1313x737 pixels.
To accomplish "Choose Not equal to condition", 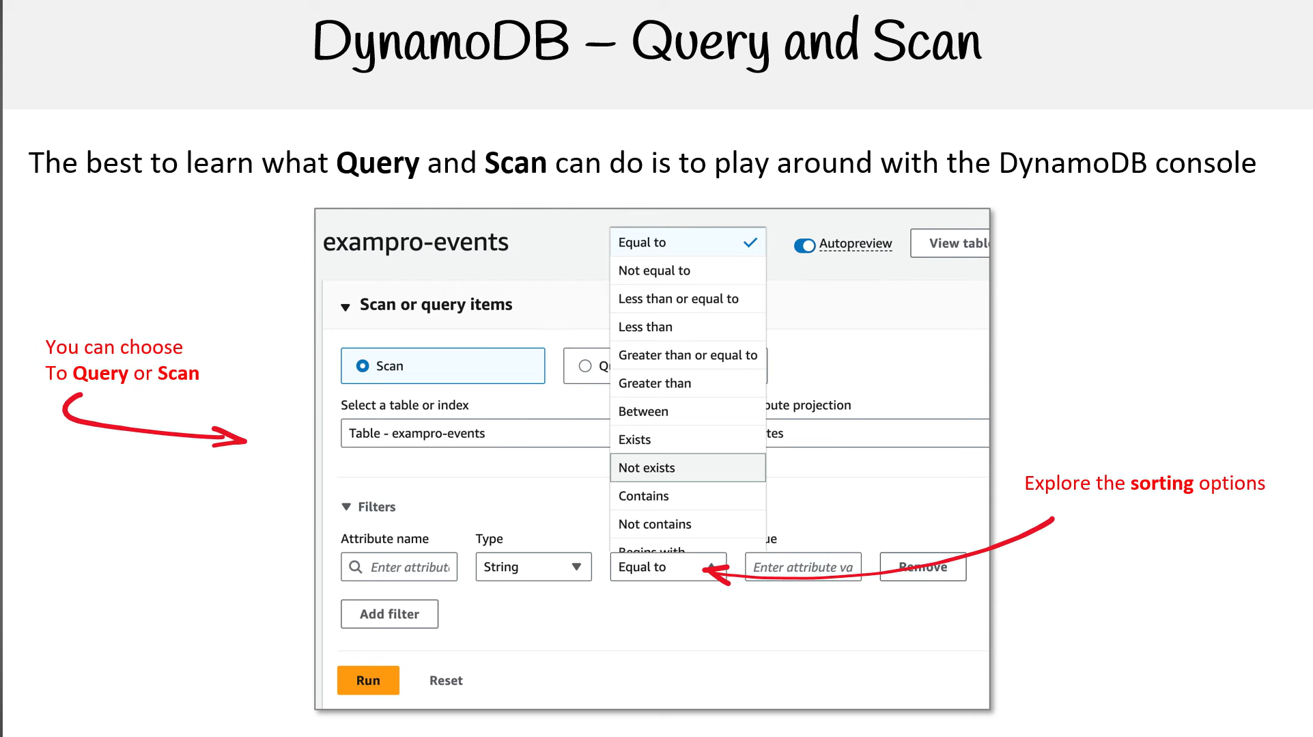I will [x=688, y=270].
